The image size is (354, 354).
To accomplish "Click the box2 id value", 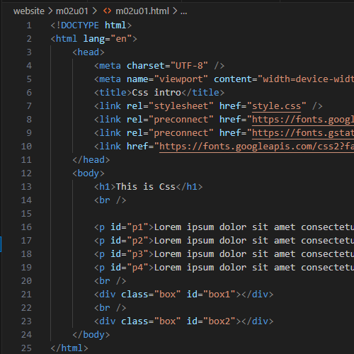I will (x=219, y=321).
